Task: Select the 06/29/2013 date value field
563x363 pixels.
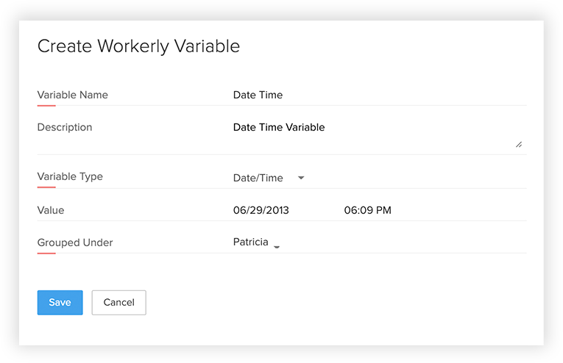Action: click(x=261, y=210)
